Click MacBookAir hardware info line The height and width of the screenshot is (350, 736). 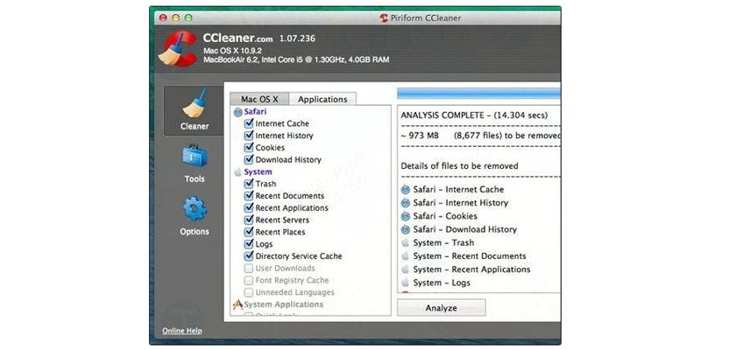click(296, 60)
